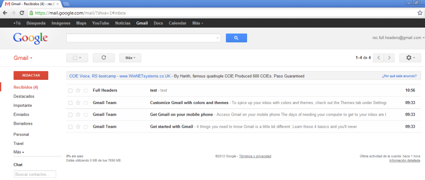Viewport: 425px width, 180px height.
Task: Select checkbox for Get started with Gmail
Action: (70, 127)
